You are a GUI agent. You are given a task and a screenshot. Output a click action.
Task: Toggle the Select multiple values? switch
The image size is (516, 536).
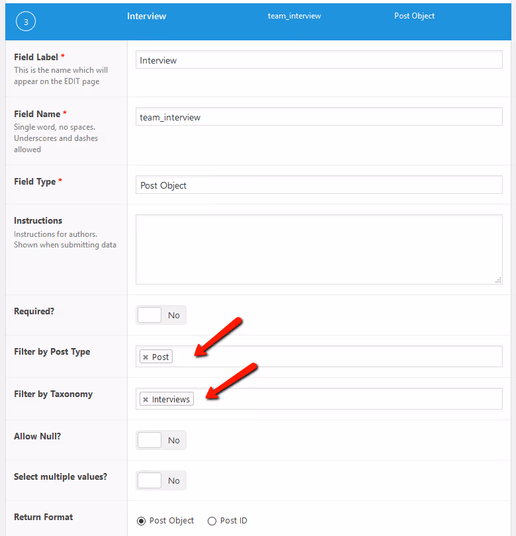click(161, 480)
